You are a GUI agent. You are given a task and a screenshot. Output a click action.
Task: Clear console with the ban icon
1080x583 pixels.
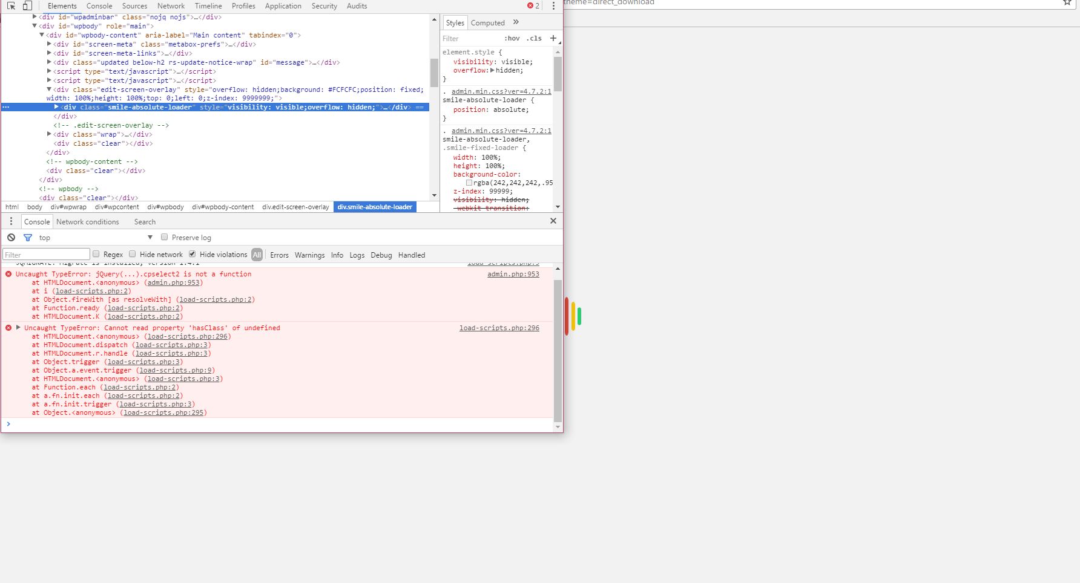[x=11, y=238]
